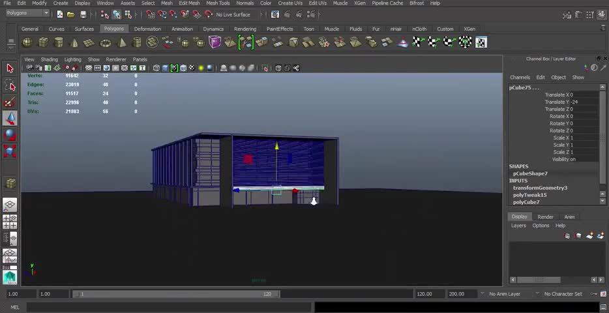Switch to four-view layout icon
The image size is (609, 313).
[10, 222]
